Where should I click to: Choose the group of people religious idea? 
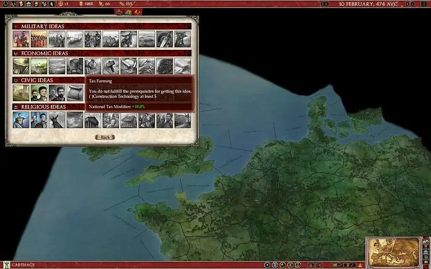(165, 120)
